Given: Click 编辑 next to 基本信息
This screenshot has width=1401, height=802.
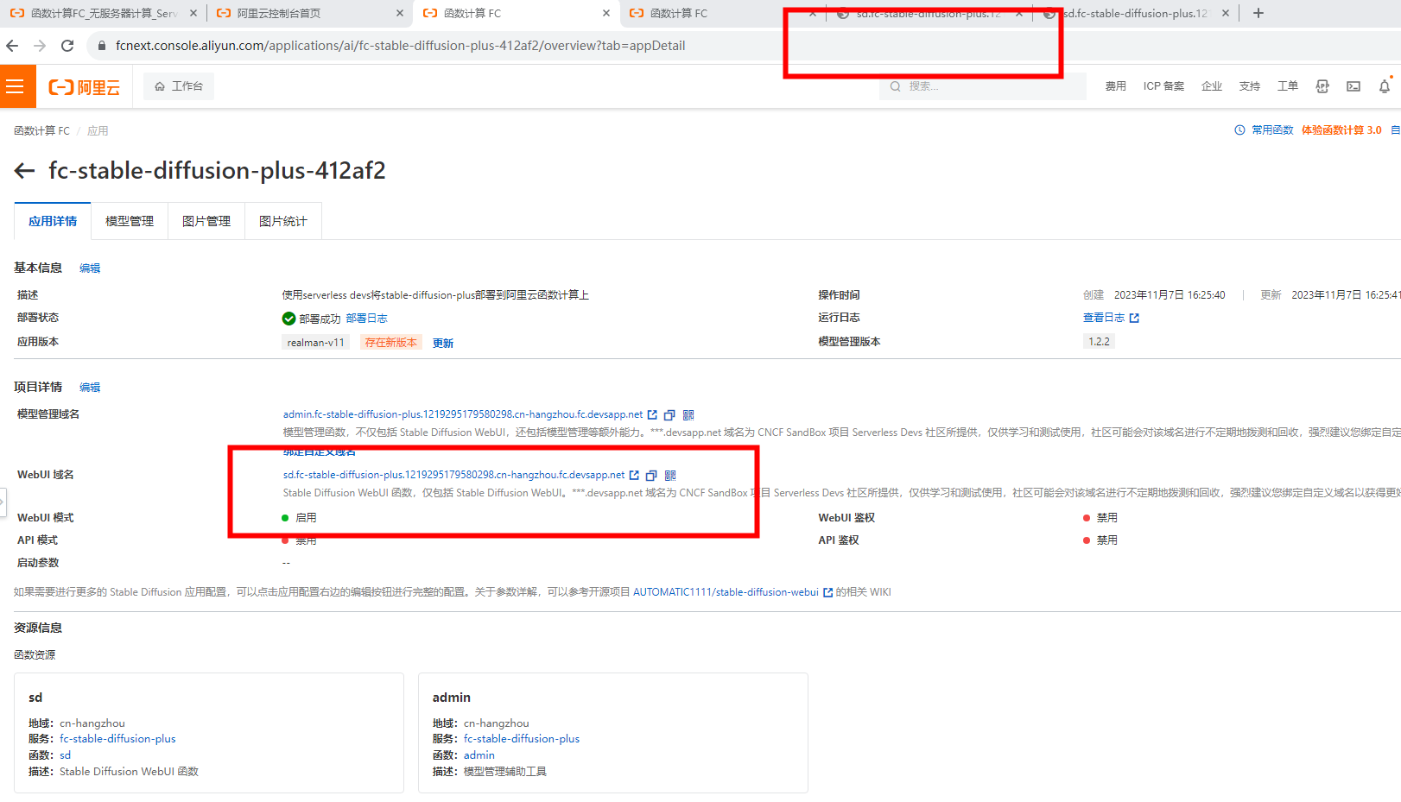Looking at the screenshot, I should tap(90, 268).
